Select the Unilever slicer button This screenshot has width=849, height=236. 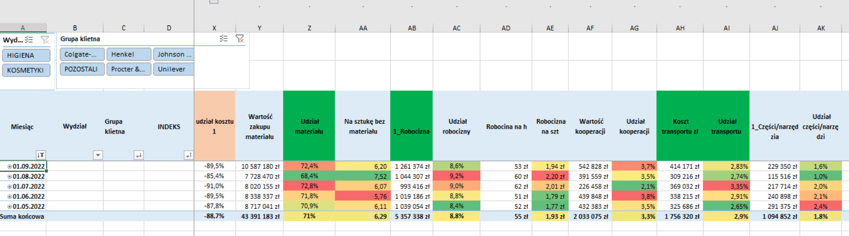click(x=173, y=69)
